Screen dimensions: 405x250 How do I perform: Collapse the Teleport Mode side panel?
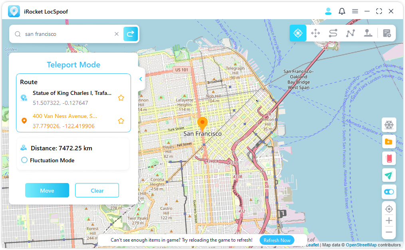tap(141, 79)
